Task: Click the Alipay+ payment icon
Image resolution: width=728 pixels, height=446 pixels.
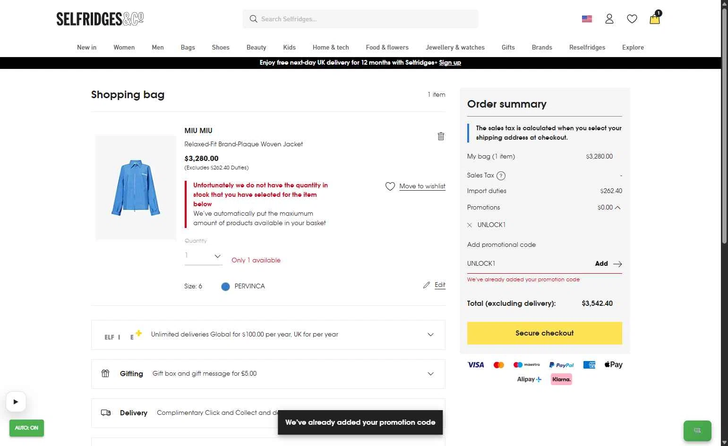Action: point(529,379)
